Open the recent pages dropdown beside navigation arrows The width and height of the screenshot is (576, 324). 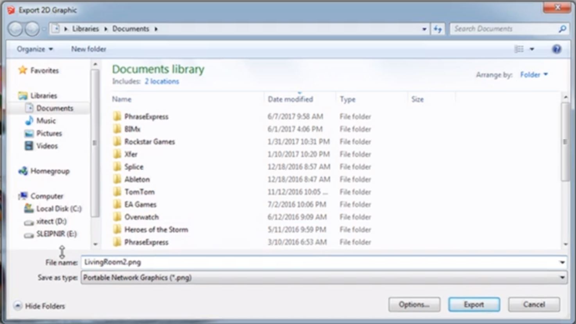click(44, 29)
